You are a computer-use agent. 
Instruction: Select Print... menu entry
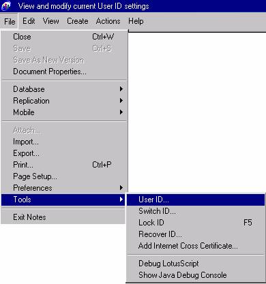tap(63, 165)
